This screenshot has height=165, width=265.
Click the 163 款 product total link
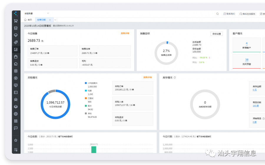coord(256,106)
